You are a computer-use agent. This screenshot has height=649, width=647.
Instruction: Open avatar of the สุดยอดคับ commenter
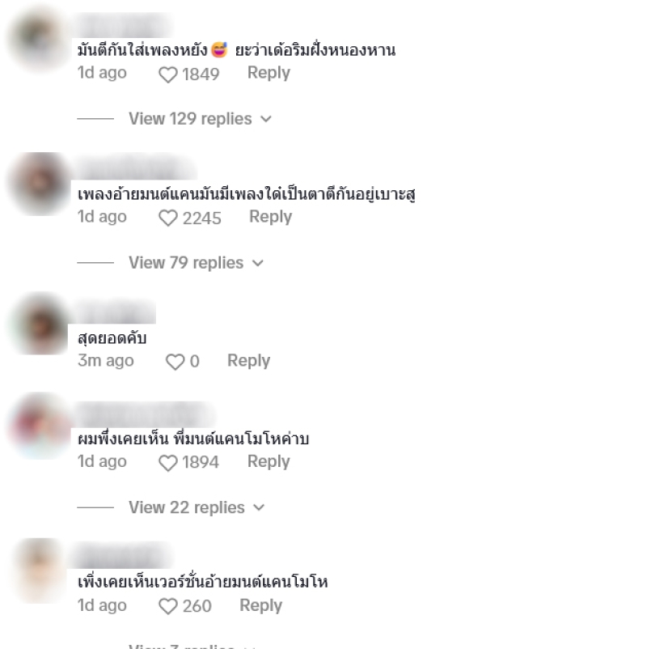[x=40, y=324]
